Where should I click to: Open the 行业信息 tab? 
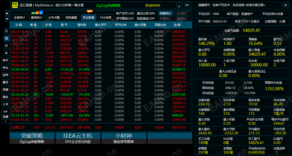click(106, 18)
